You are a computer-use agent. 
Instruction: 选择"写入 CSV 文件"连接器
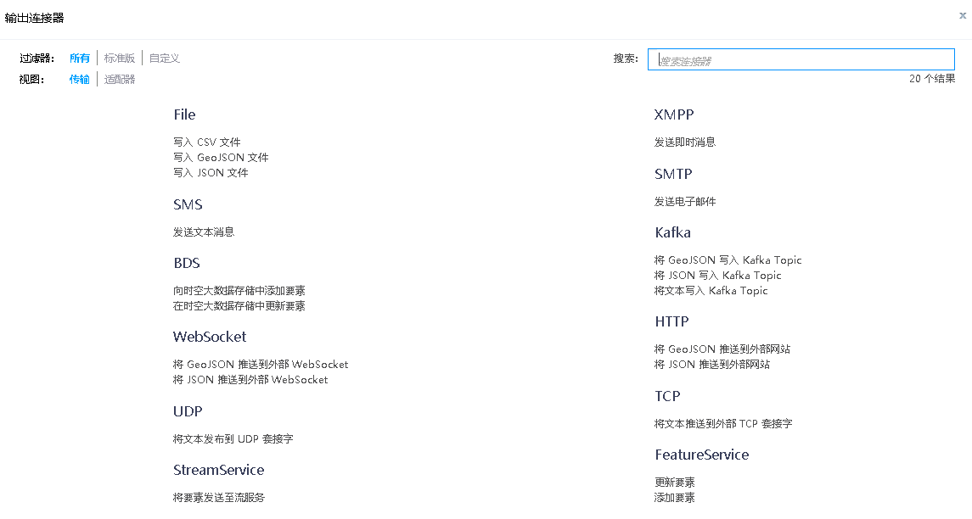(x=207, y=142)
